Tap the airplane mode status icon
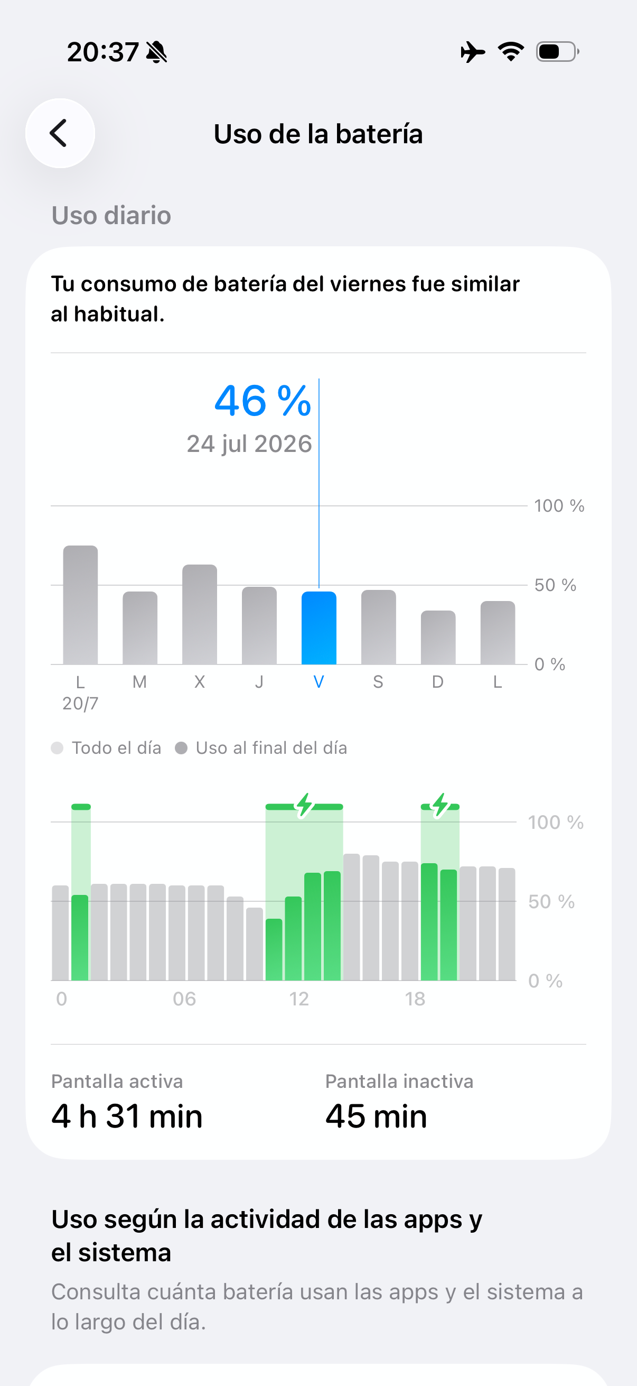 click(473, 52)
